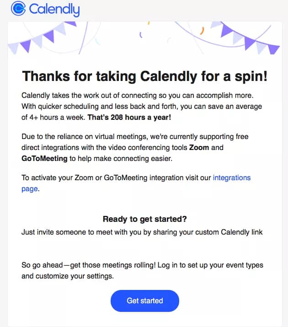This screenshot has height=327, width=288.
Task: Click the small yellow confetti at the banner top
Action: pos(149,23)
